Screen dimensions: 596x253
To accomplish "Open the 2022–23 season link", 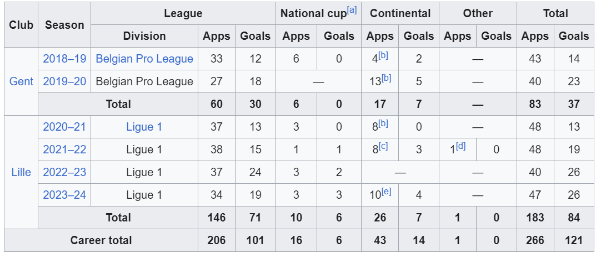I will [64, 172].
